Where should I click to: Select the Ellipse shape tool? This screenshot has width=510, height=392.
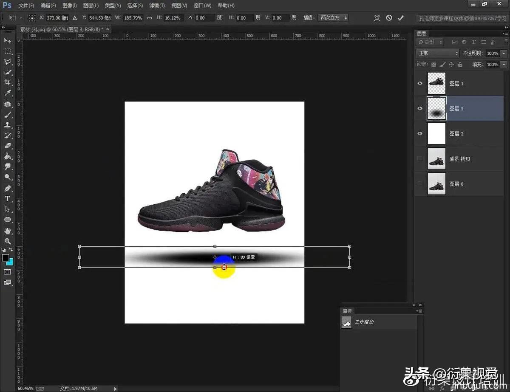(8, 220)
